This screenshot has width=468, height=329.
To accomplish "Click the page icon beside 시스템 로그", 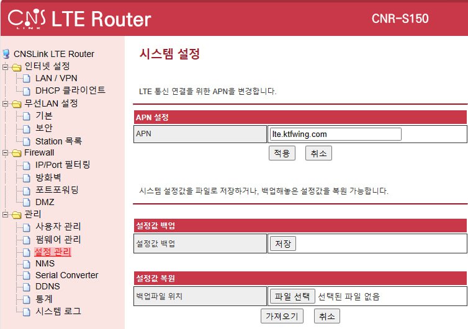I will [x=27, y=311].
